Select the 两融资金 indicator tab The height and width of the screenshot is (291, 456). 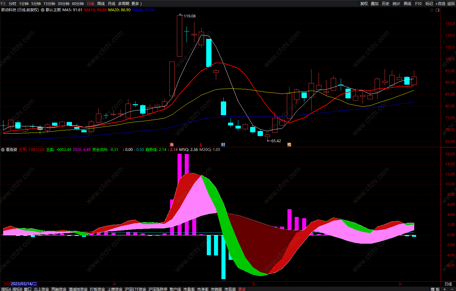(59, 289)
